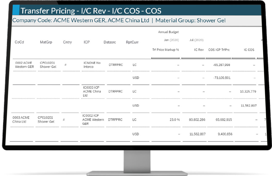The width and height of the screenshot is (272, 176).
Task: Select the Cntry column header
Action: (x=67, y=42)
